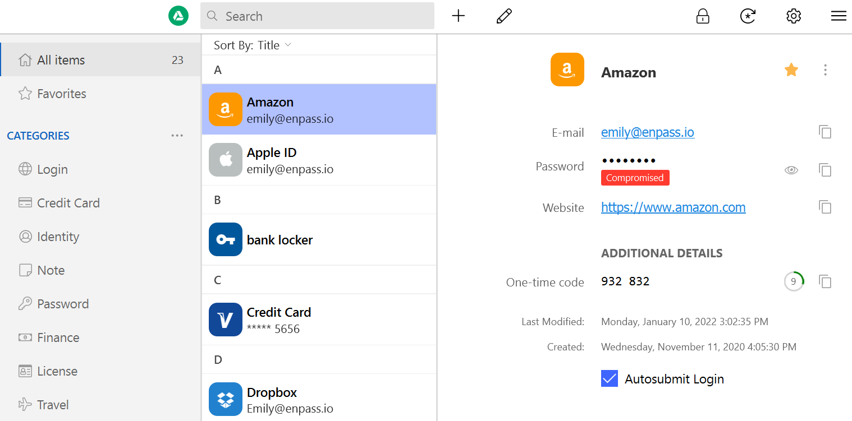Screen dimensions: 852x421
Task: Reveal the password with the eye icon
Action: pos(791,170)
